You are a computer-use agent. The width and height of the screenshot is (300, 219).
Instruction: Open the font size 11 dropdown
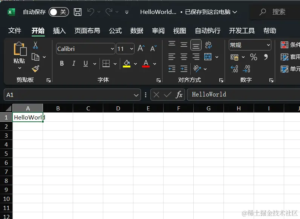[132, 49]
